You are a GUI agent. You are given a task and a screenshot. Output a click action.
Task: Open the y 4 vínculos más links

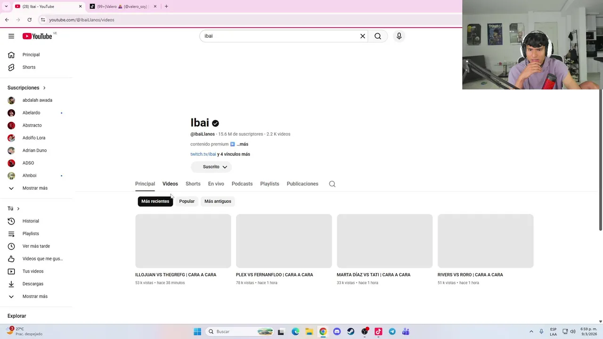point(234,154)
